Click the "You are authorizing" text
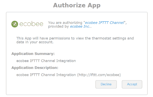The height and width of the screenshot is (97, 153). pyautogui.click(x=65, y=23)
